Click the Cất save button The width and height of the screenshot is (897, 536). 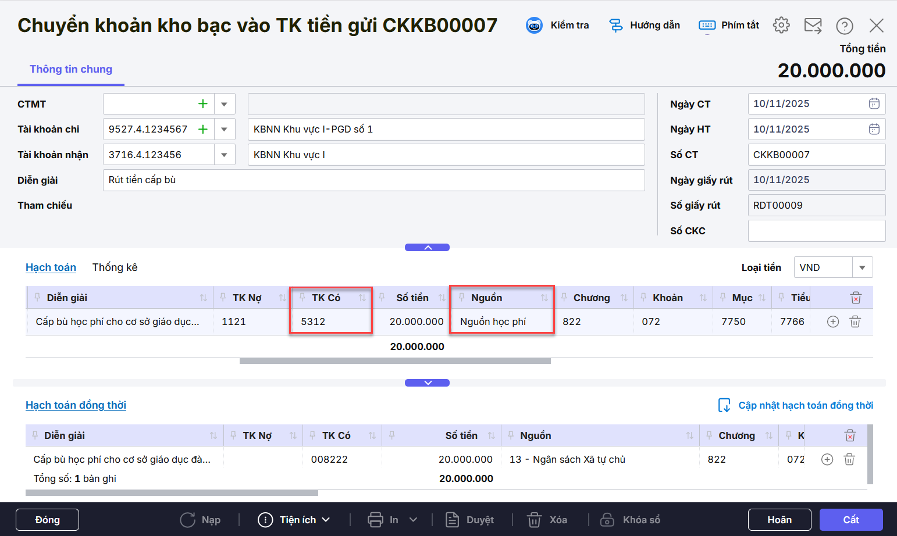[850, 520]
